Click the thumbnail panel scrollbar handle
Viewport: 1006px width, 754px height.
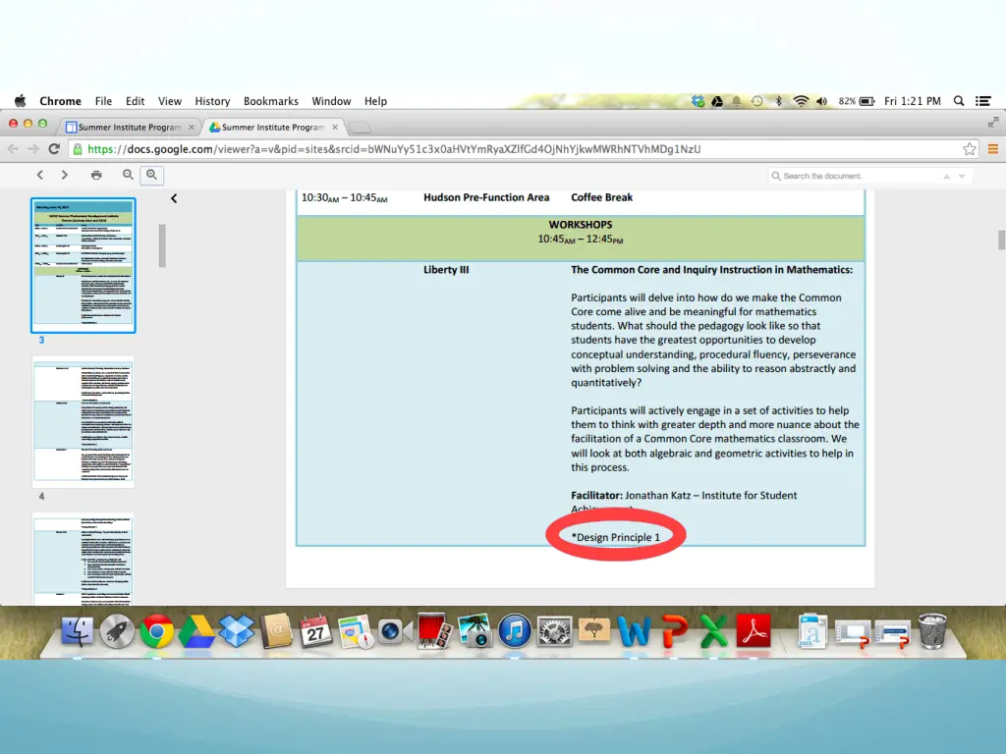point(162,244)
